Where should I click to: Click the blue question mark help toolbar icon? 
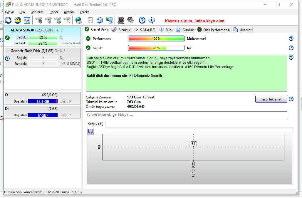(142, 20)
